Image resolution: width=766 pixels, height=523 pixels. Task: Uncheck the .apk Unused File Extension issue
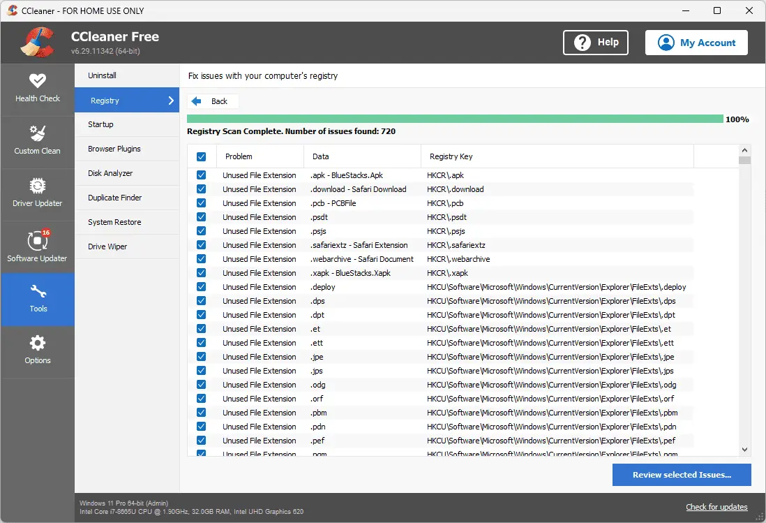202,175
